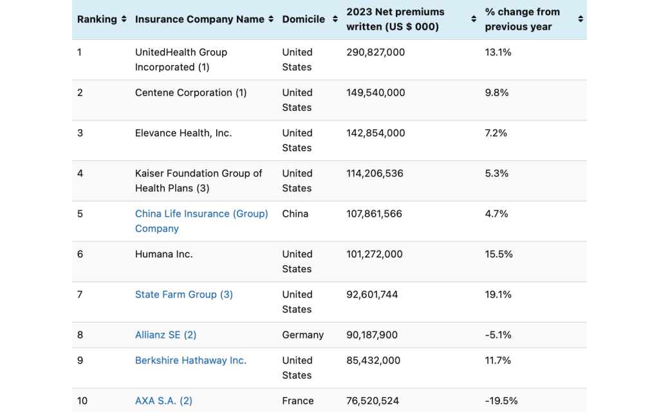Click the Humana Inc. premium value cell
659x412 pixels.
click(375, 254)
